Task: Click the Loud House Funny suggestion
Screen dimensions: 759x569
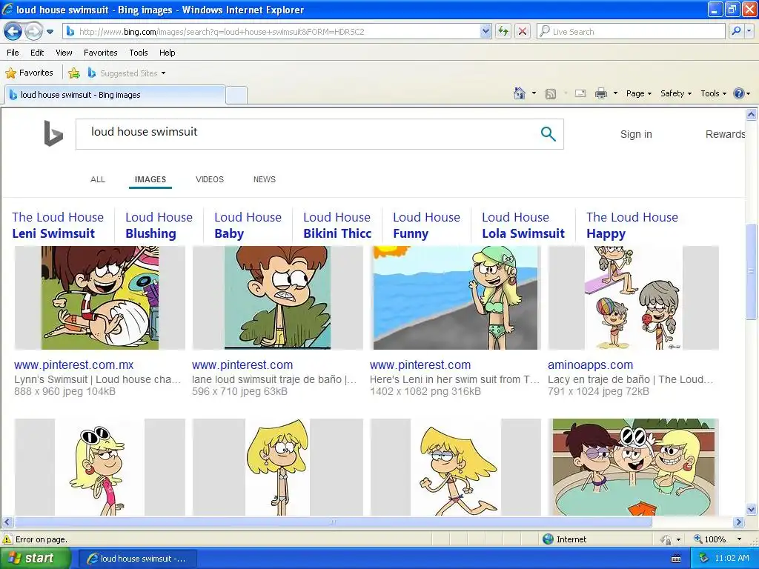Action: [426, 225]
